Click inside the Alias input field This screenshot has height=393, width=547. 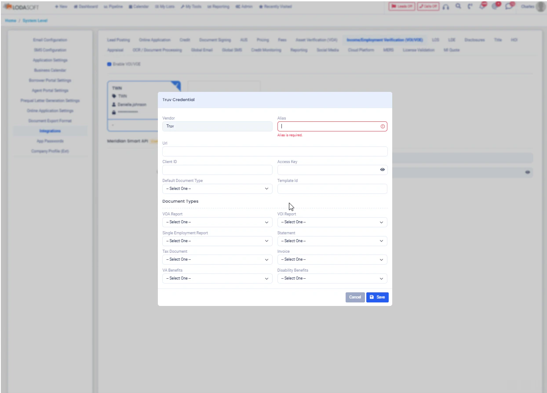[x=330, y=126]
